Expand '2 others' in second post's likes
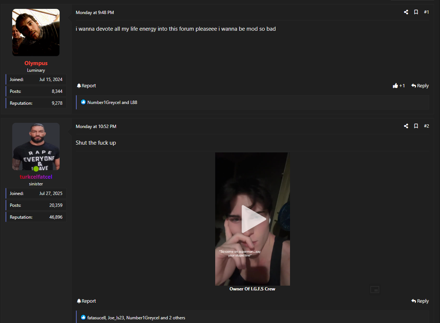Screen dimensions: 440x323 [177, 318]
